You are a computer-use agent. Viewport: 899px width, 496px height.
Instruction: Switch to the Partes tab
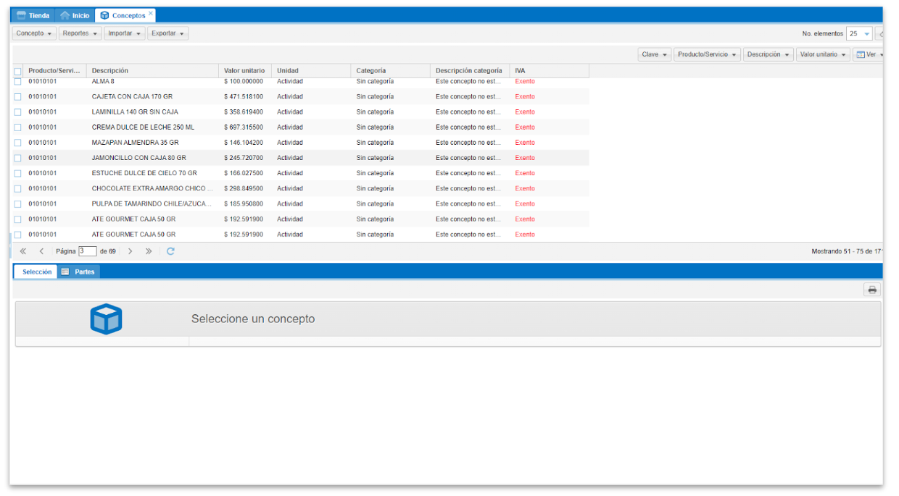(79, 272)
